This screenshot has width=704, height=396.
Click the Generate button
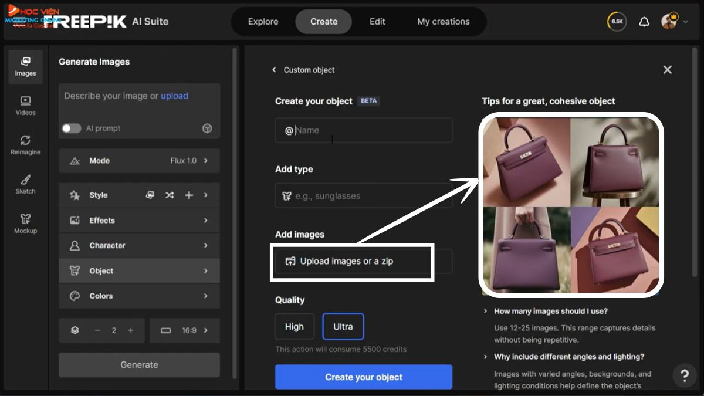coord(139,365)
